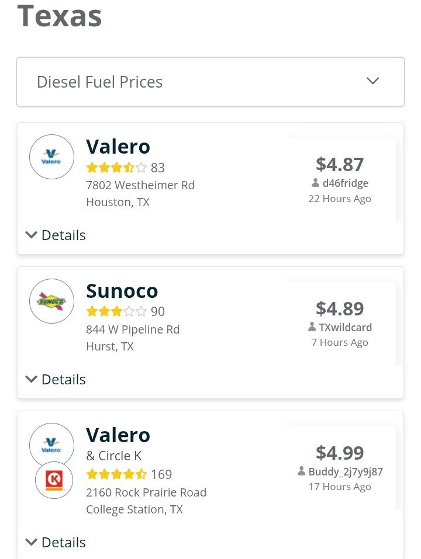Click the Circle K logo icon
421x559 pixels.
(x=54, y=480)
